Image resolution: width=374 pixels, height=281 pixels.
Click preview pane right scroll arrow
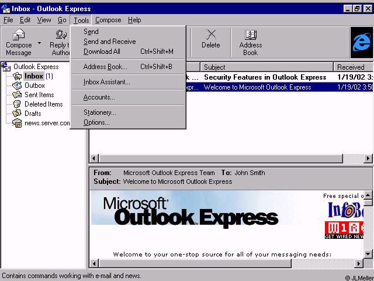358,263
